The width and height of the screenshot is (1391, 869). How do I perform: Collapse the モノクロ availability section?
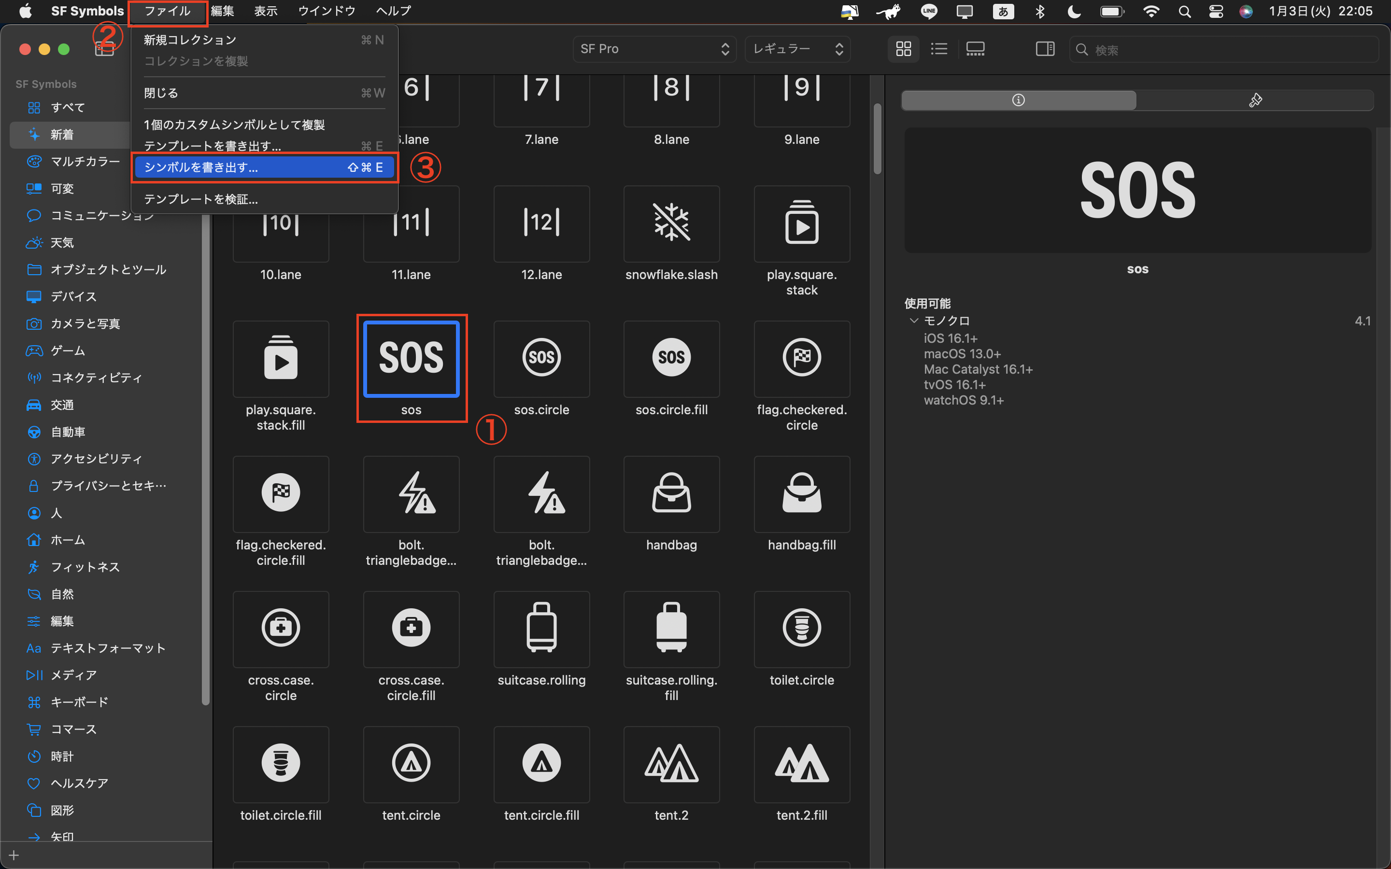[914, 321]
